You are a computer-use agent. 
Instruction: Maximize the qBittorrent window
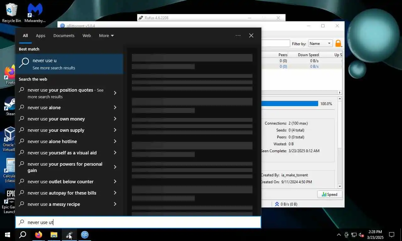323,26
